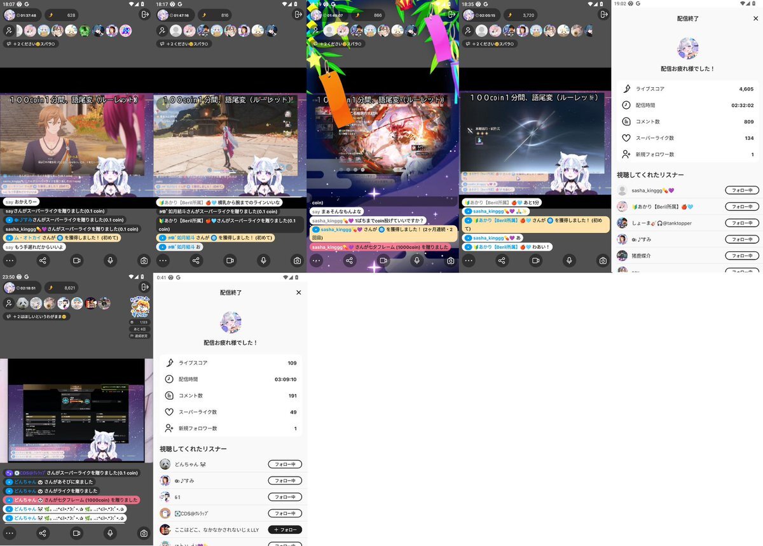Image resolution: width=763 pixels, height=546 pixels.
Task: Tap the share icon in the 18:35 screen
Action: click(502, 260)
